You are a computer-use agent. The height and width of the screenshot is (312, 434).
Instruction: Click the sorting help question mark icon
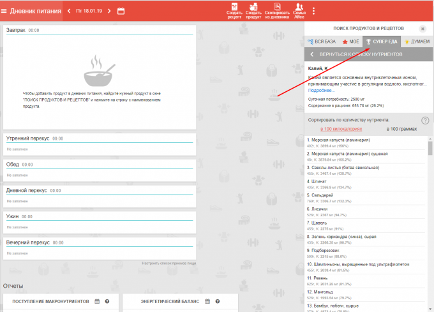(x=425, y=120)
